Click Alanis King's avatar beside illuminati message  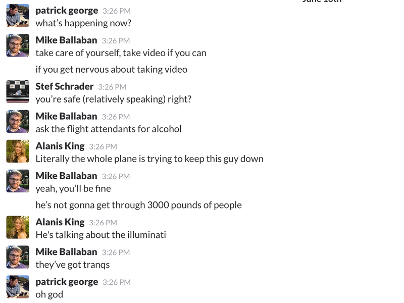pyautogui.click(x=18, y=227)
